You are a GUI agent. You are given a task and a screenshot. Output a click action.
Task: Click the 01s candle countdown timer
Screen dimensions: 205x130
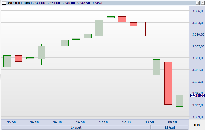197,125
